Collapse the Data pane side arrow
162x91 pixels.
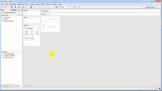pos(21,10)
